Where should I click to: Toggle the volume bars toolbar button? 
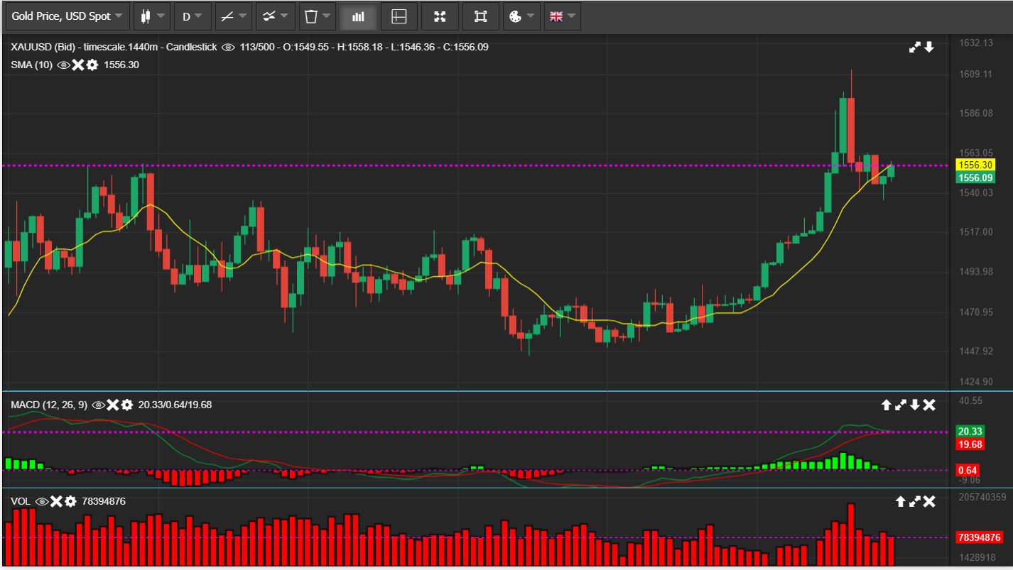(358, 16)
